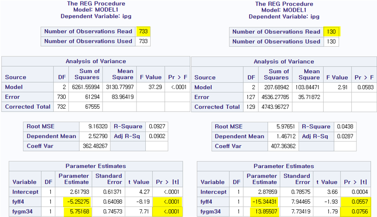Click Root MSE value 5.97651
The image size is (377, 217).
pyautogui.click(x=286, y=127)
